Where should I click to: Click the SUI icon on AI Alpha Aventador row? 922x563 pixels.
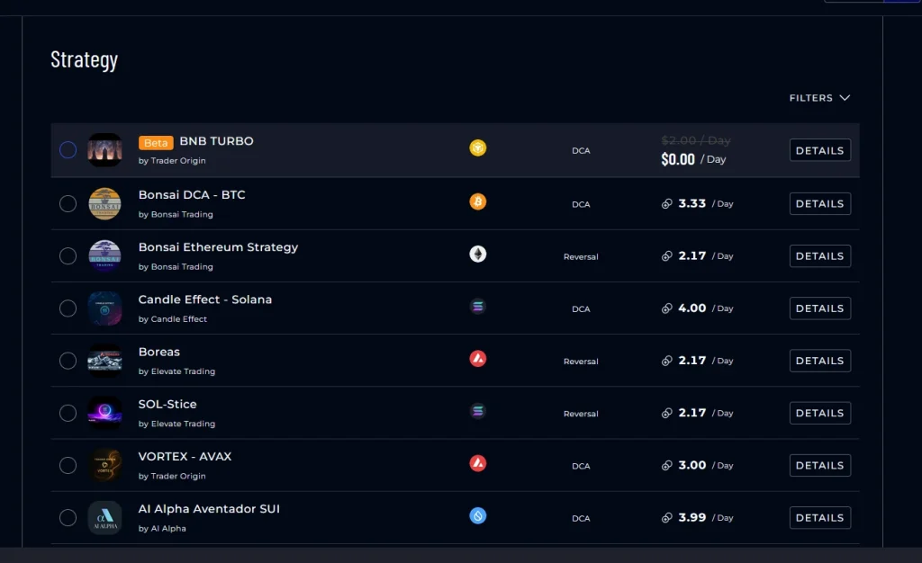pos(478,516)
